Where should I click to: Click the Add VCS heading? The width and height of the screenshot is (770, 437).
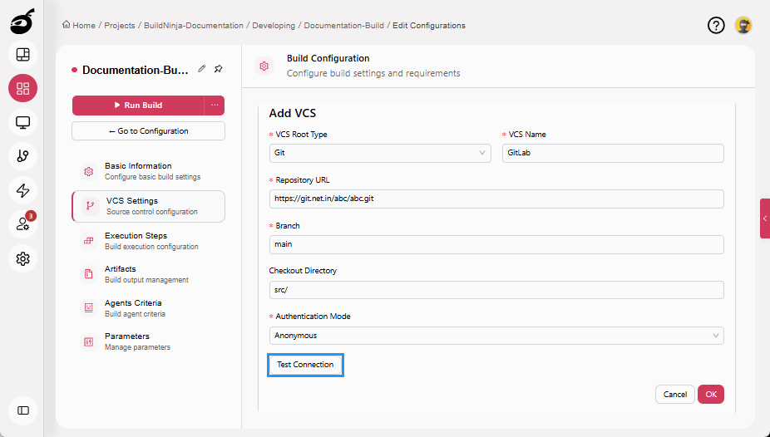click(292, 113)
